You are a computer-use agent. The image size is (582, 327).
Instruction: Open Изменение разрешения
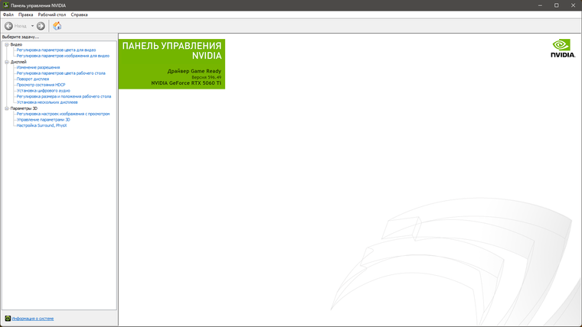(x=38, y=67)
